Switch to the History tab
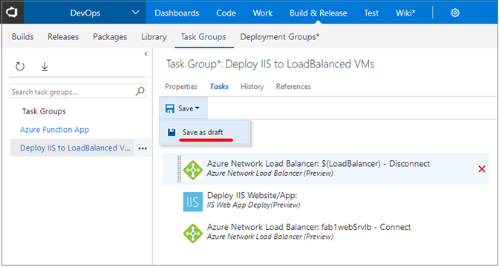Screen dimensions: 499x267 click(252, 87)
